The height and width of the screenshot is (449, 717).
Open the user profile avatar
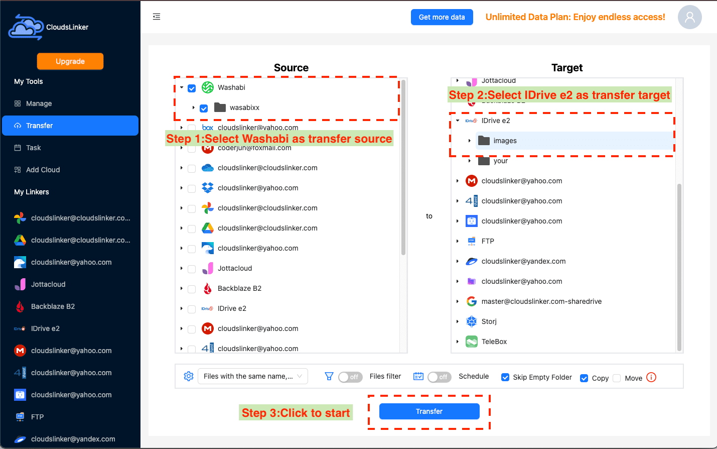click(689, 17)
